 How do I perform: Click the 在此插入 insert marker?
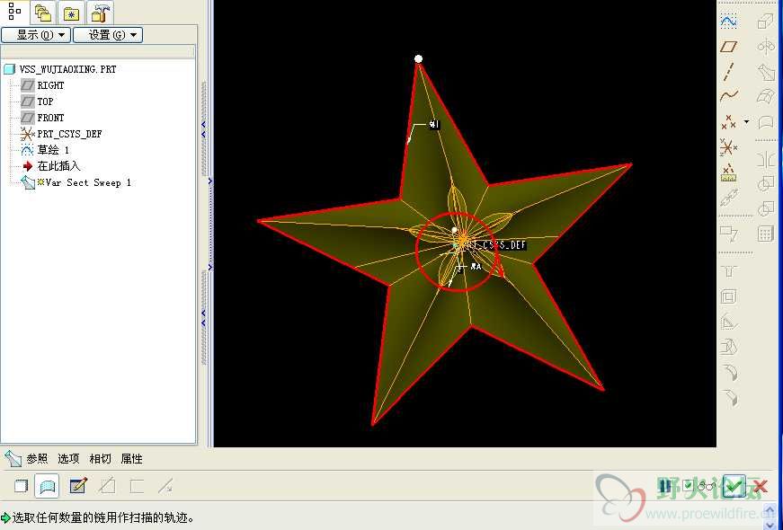pos(51,166)
